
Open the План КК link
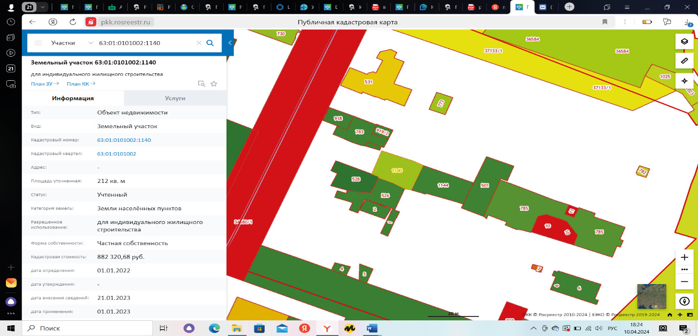tap(81, 84)
